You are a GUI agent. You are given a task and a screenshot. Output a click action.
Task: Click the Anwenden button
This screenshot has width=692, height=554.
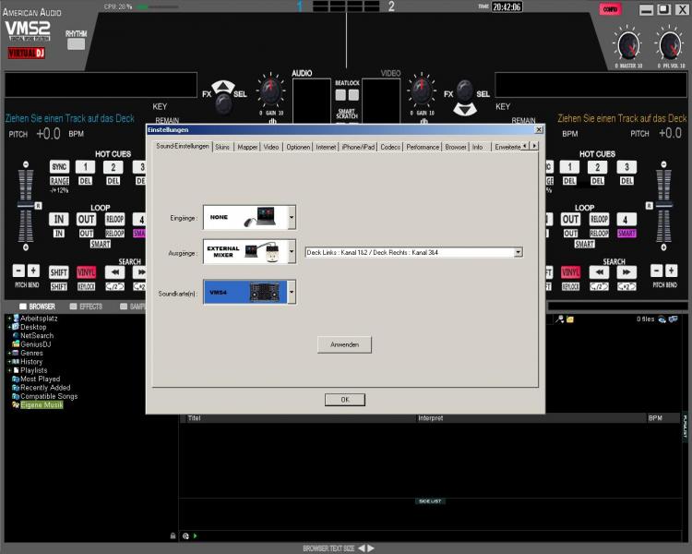(344, 344)
